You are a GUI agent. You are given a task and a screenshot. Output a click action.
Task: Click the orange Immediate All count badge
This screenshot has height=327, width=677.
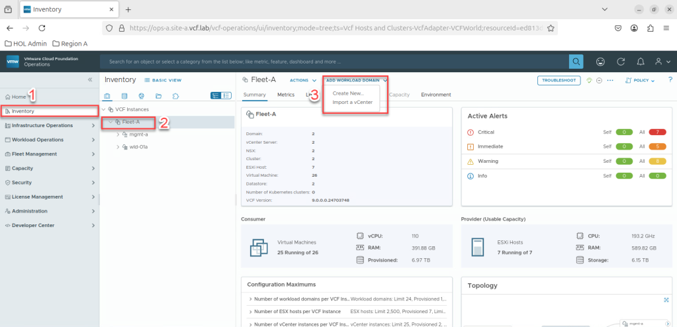(x=658, y=146)
